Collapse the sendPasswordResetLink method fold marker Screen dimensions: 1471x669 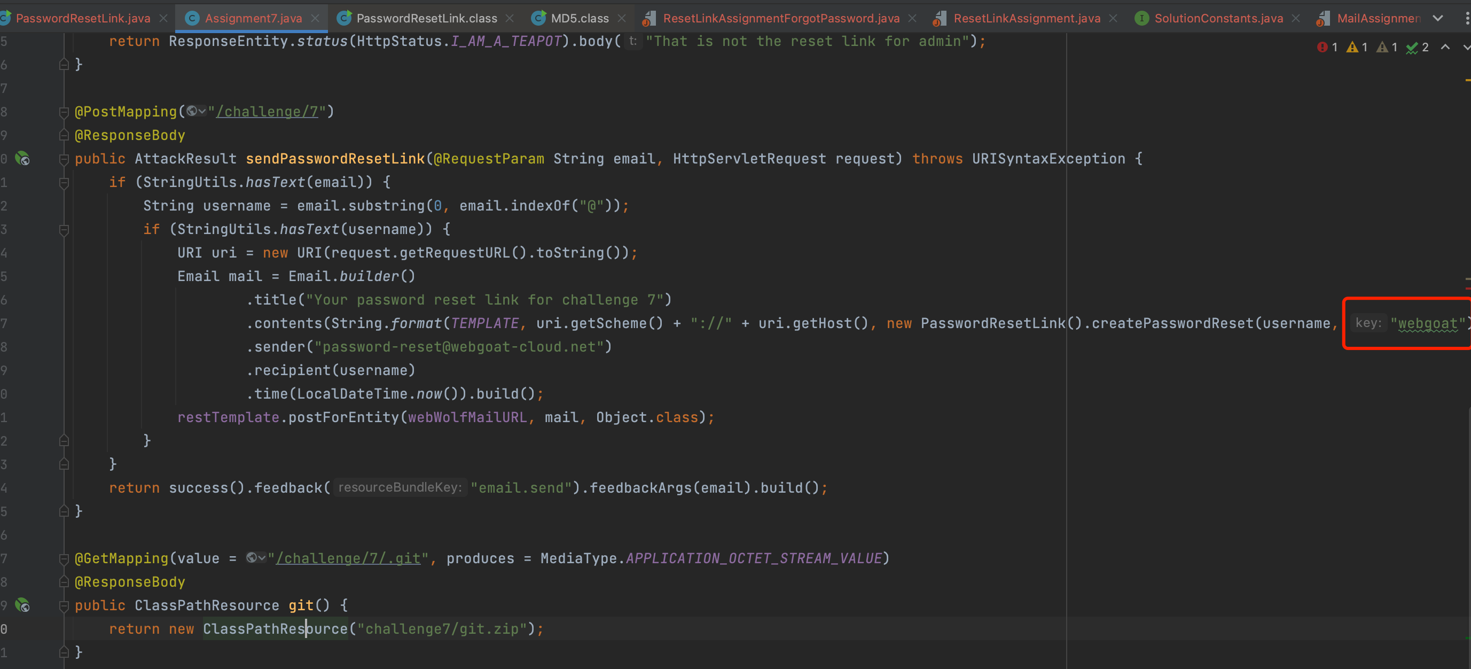[x=64, y=159]
